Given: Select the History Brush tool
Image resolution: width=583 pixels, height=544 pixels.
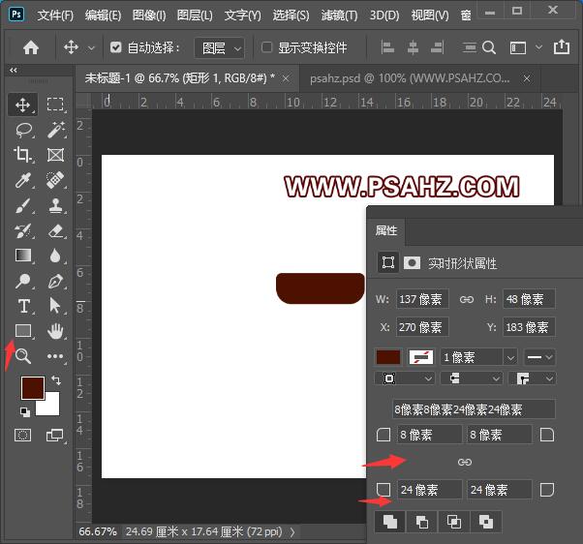Looking at the screenshot, I should point(22,230).
